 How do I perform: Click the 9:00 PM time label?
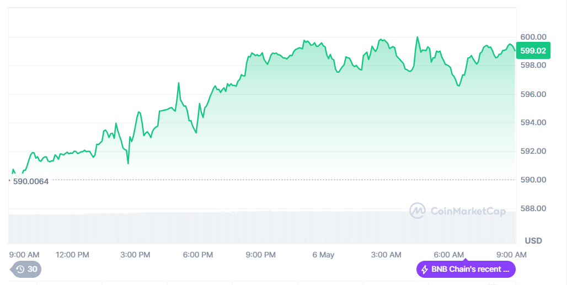pos(261,255)
